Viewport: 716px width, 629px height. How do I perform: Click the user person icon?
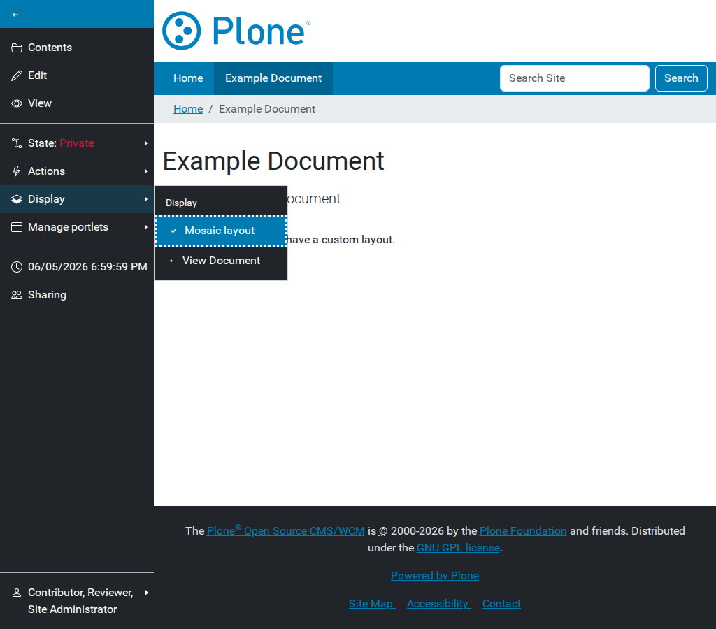(17, 593)
